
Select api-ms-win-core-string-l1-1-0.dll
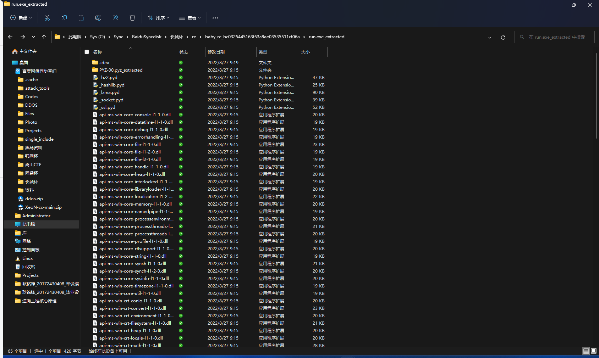click(x=133, y=256)
